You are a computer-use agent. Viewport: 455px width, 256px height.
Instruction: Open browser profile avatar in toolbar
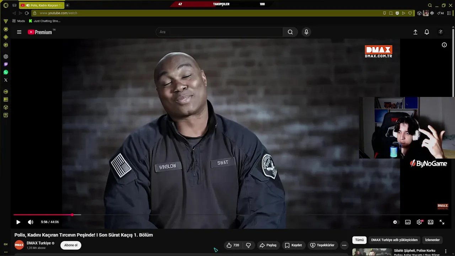(425, 13)
